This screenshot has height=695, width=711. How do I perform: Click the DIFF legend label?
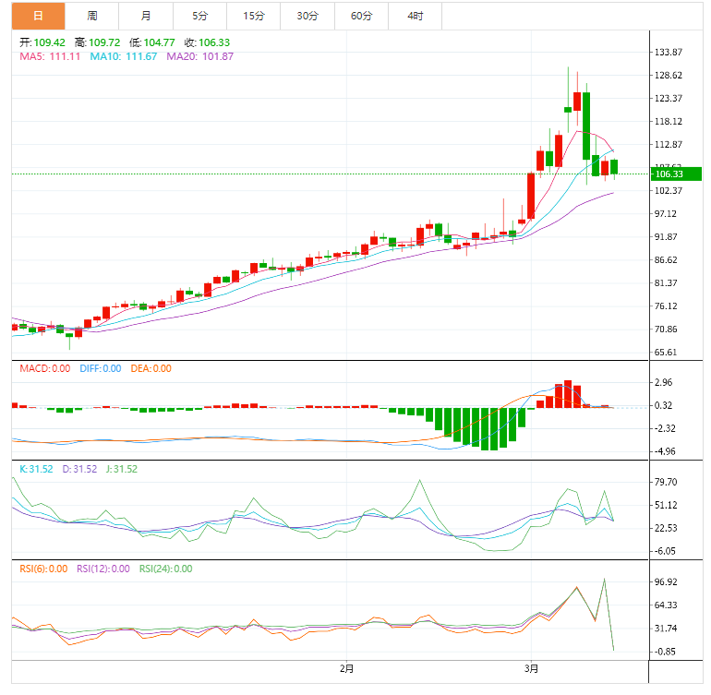coord(99,368)
